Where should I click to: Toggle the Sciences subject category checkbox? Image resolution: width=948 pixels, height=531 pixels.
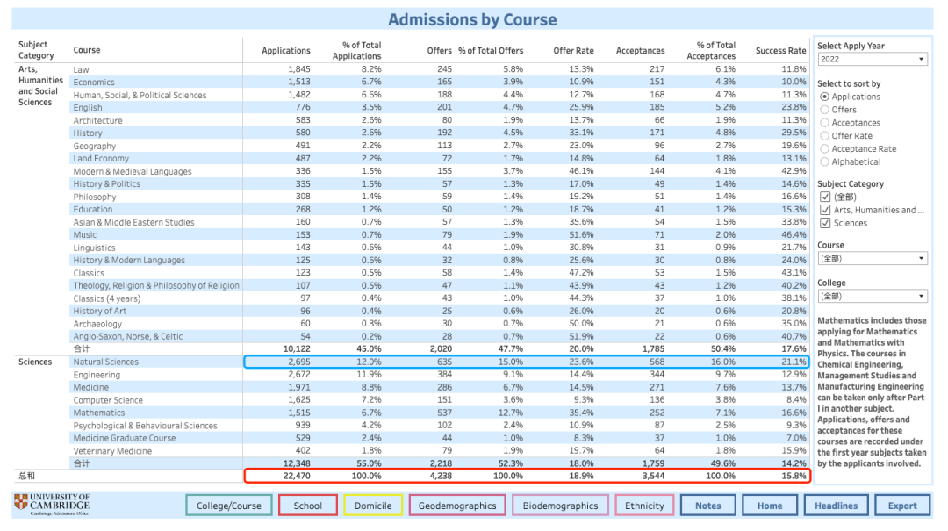click(x=825, y=223)
